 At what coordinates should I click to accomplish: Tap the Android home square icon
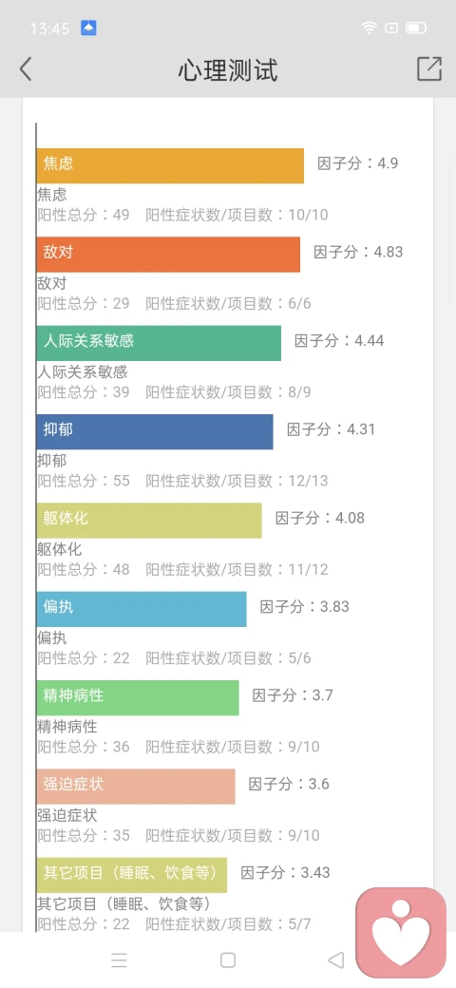pyautogui.click(x=228, y=959)
